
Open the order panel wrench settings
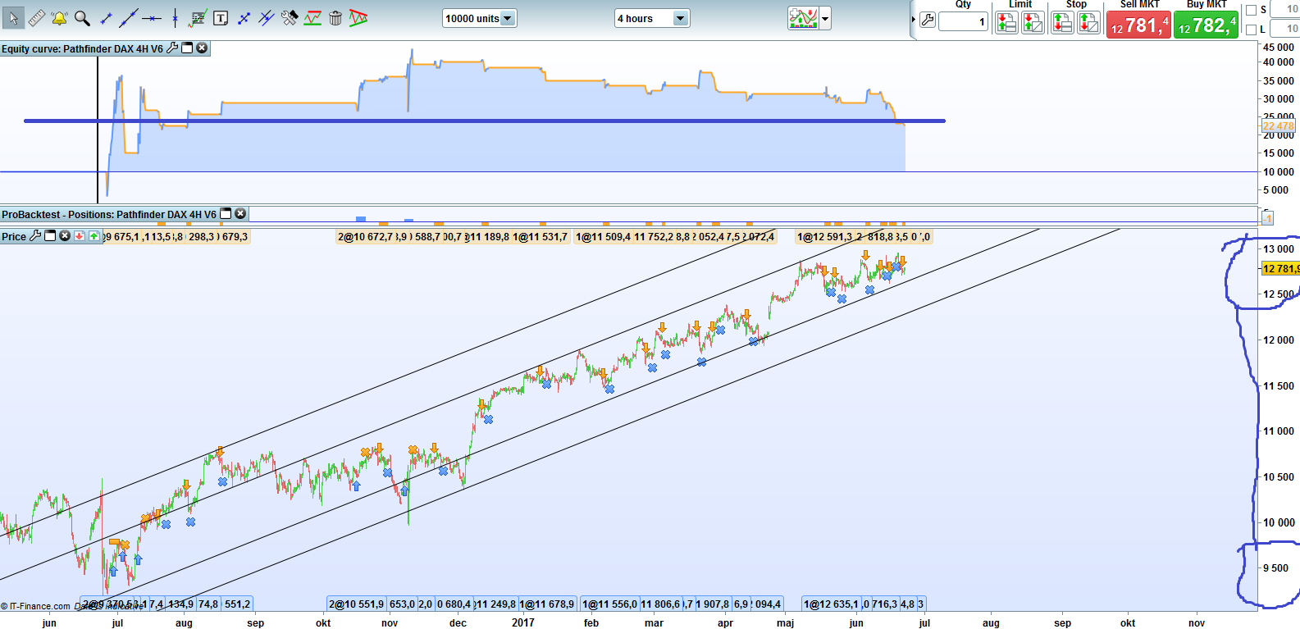pos(928,21)
